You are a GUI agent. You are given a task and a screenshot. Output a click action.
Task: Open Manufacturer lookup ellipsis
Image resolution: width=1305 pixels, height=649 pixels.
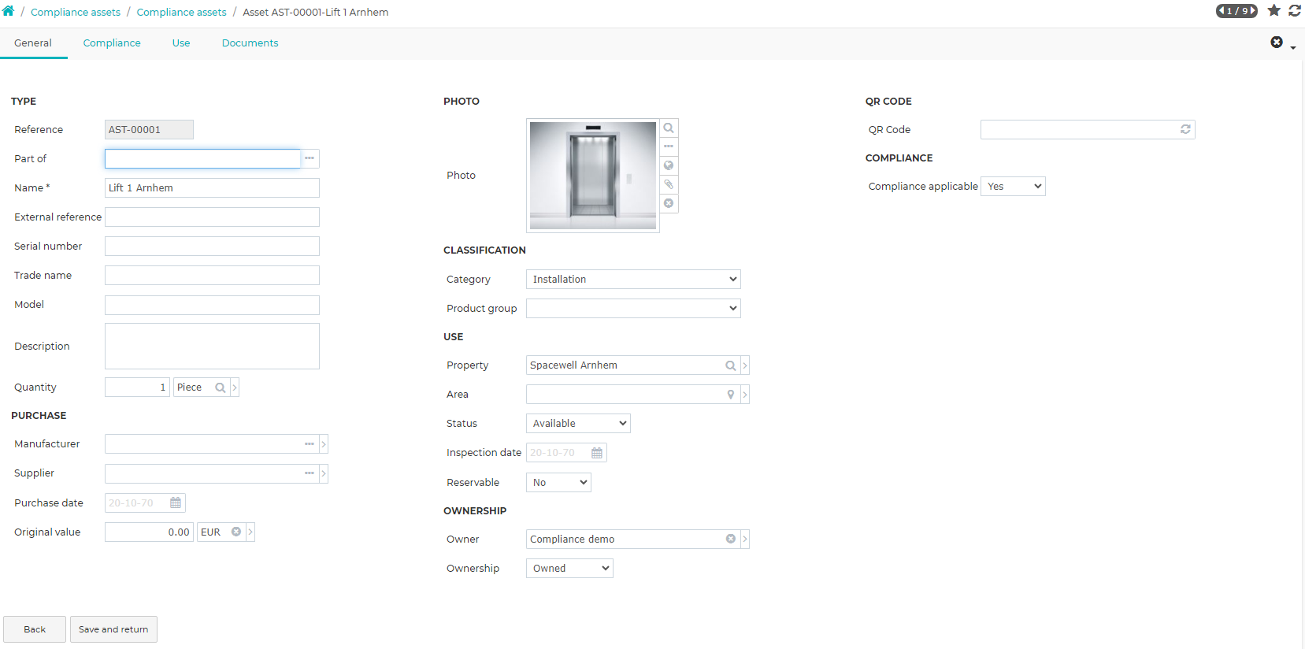pos(310,444)
